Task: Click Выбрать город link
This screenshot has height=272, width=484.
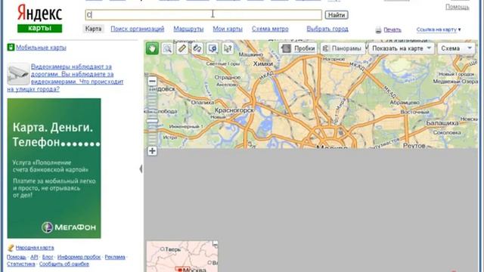Action: (327, 29)
